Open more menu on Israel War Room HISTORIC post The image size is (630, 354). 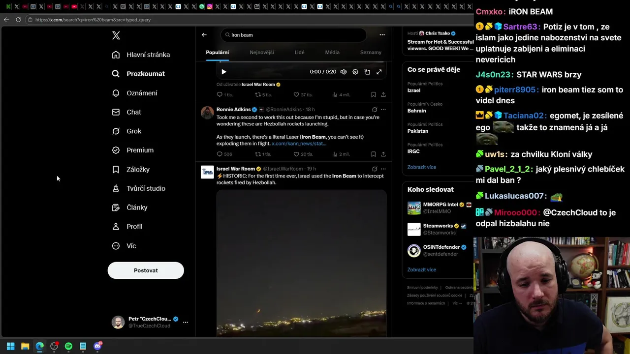[x=383, y=169]
